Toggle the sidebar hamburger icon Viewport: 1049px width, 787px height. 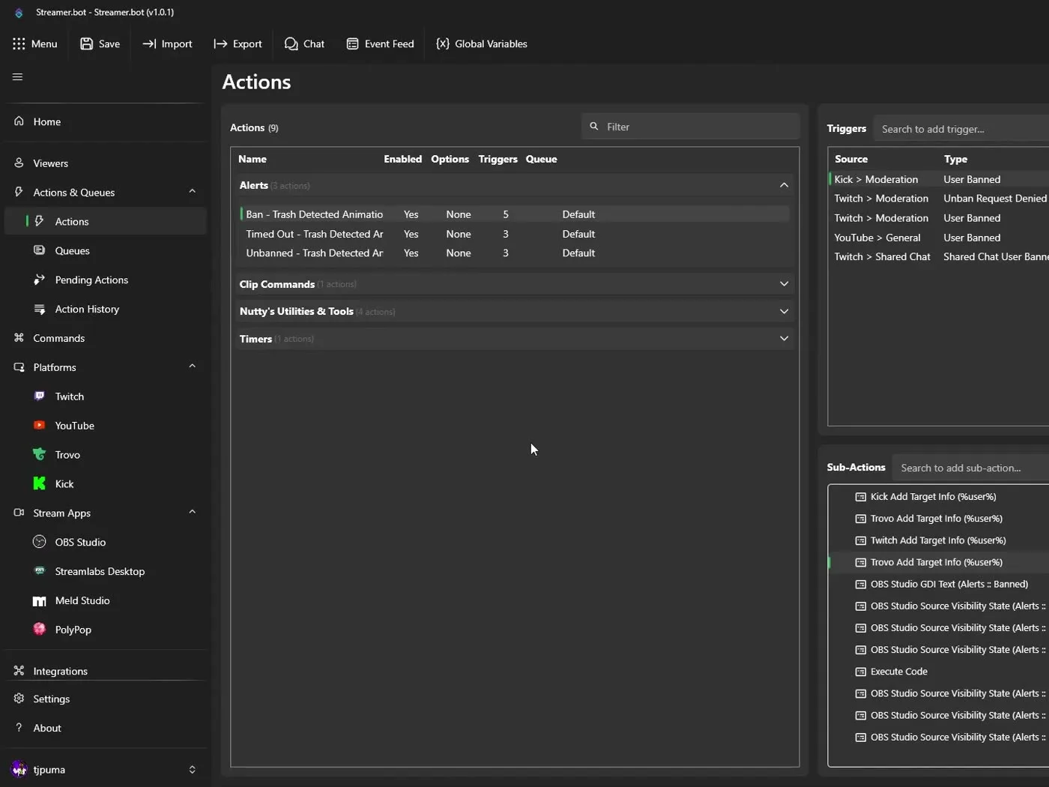click(x=18, y=76)
